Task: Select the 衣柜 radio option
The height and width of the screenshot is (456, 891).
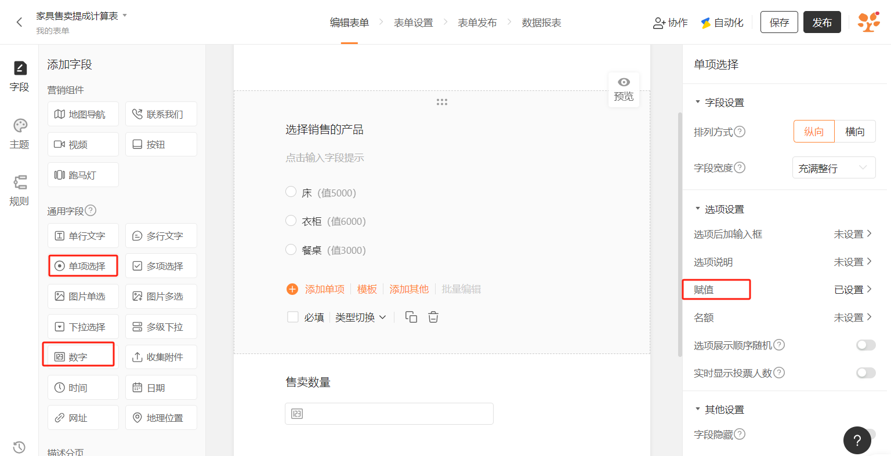Action: (291, 220)
